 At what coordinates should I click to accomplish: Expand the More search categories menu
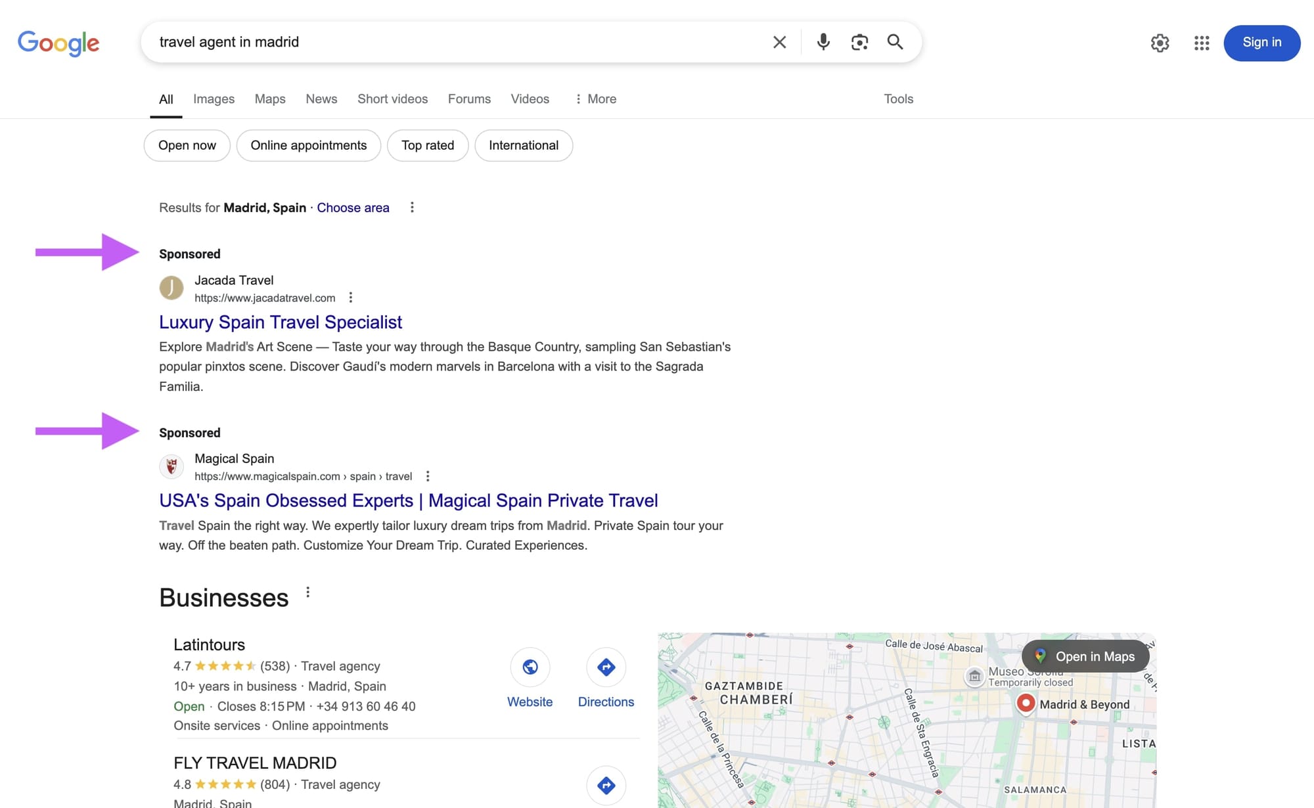point(595,99)
